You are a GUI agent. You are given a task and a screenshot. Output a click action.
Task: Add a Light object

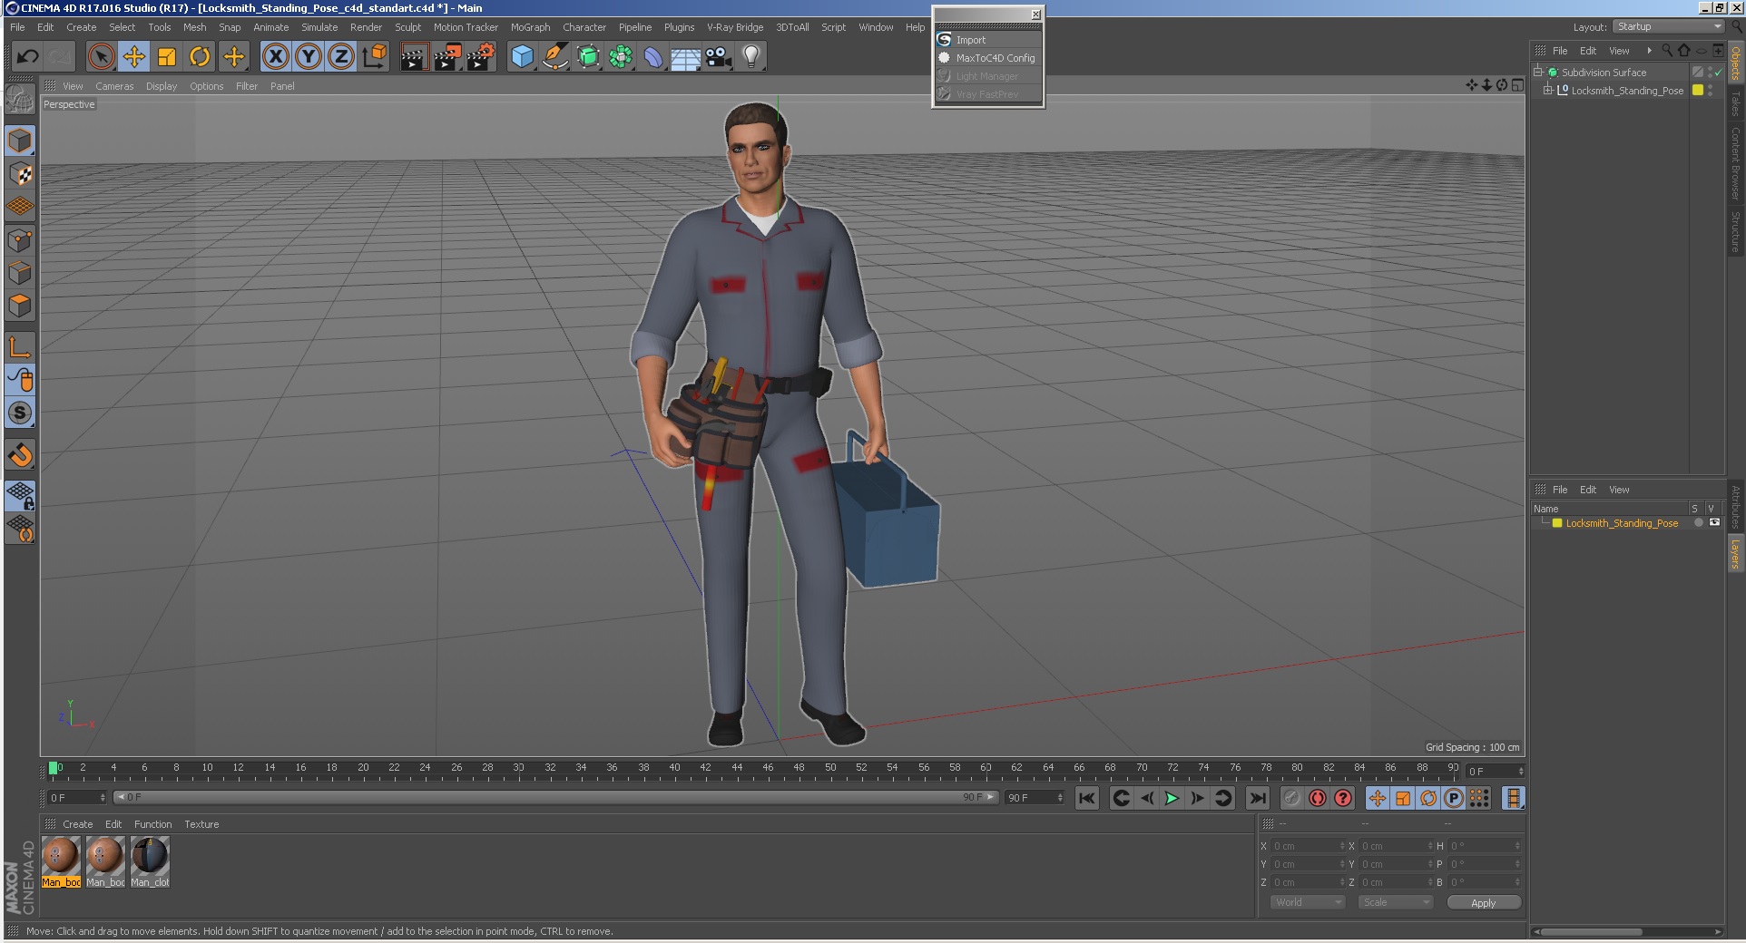tap(751, 57)
